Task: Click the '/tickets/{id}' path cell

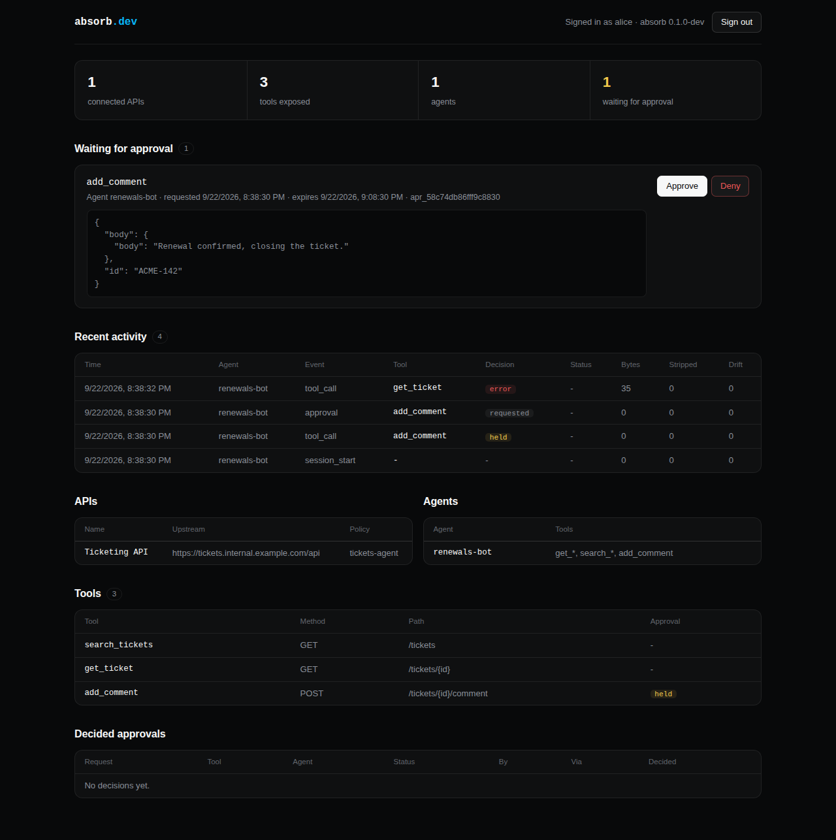Action: pos(429,670)
